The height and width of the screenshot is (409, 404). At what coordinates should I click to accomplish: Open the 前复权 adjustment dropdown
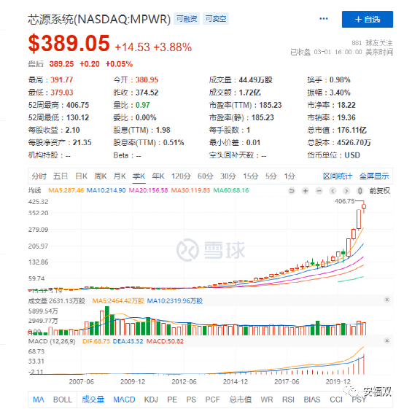(x=380, y=191)
